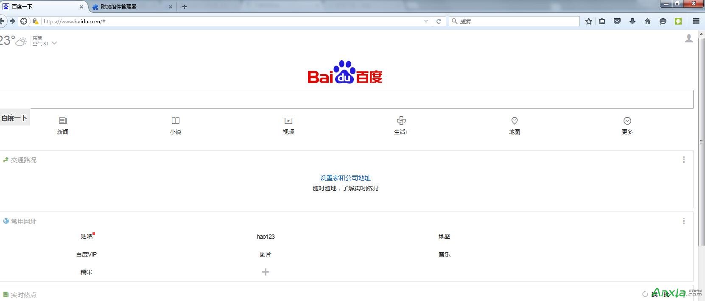
Task: Click the browser back arrow
Action: (2, 21)
